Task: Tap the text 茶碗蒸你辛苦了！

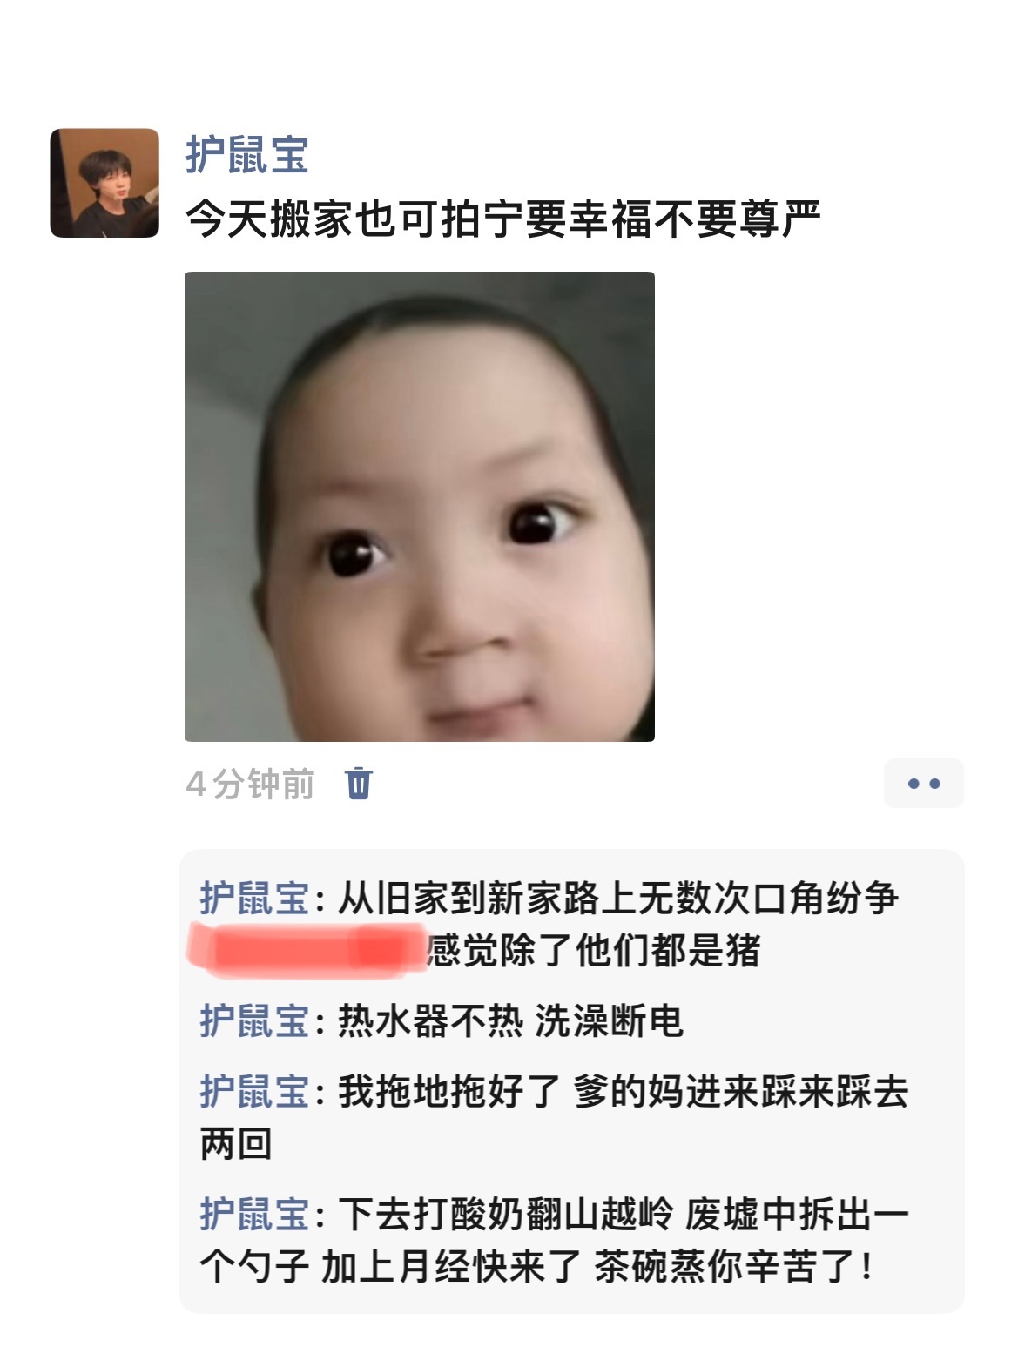Action: [x=734, y=1267]
